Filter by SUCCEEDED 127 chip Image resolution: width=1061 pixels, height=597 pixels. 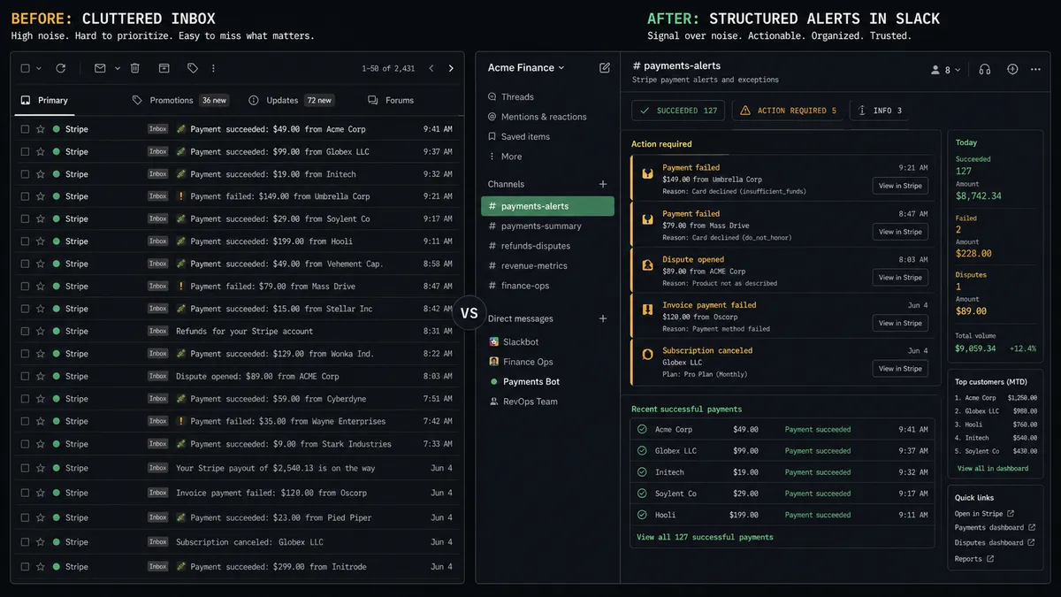[x=678, y=111]
